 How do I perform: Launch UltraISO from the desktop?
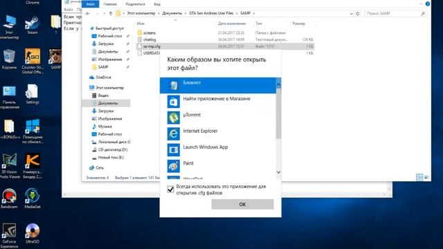(x=33, y=234)
